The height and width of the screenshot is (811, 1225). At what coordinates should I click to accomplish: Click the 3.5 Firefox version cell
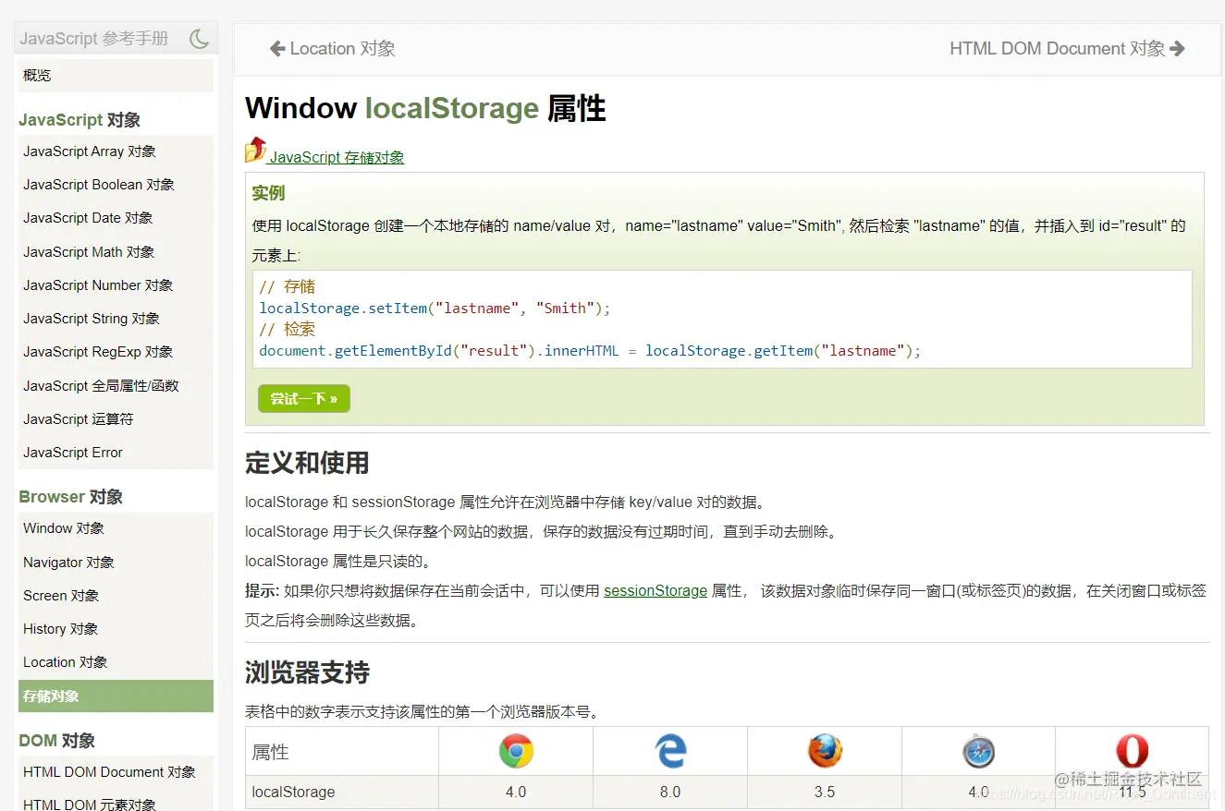pos(825,792)
